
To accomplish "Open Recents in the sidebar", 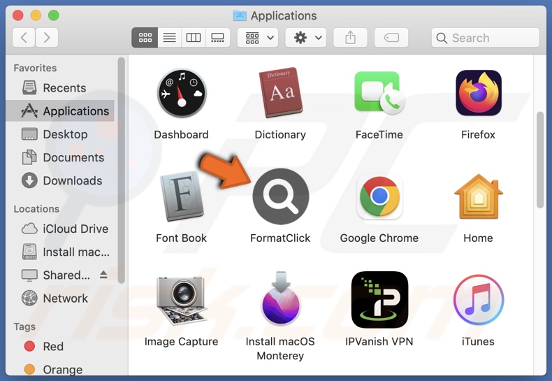I will [x=60, y=87].
